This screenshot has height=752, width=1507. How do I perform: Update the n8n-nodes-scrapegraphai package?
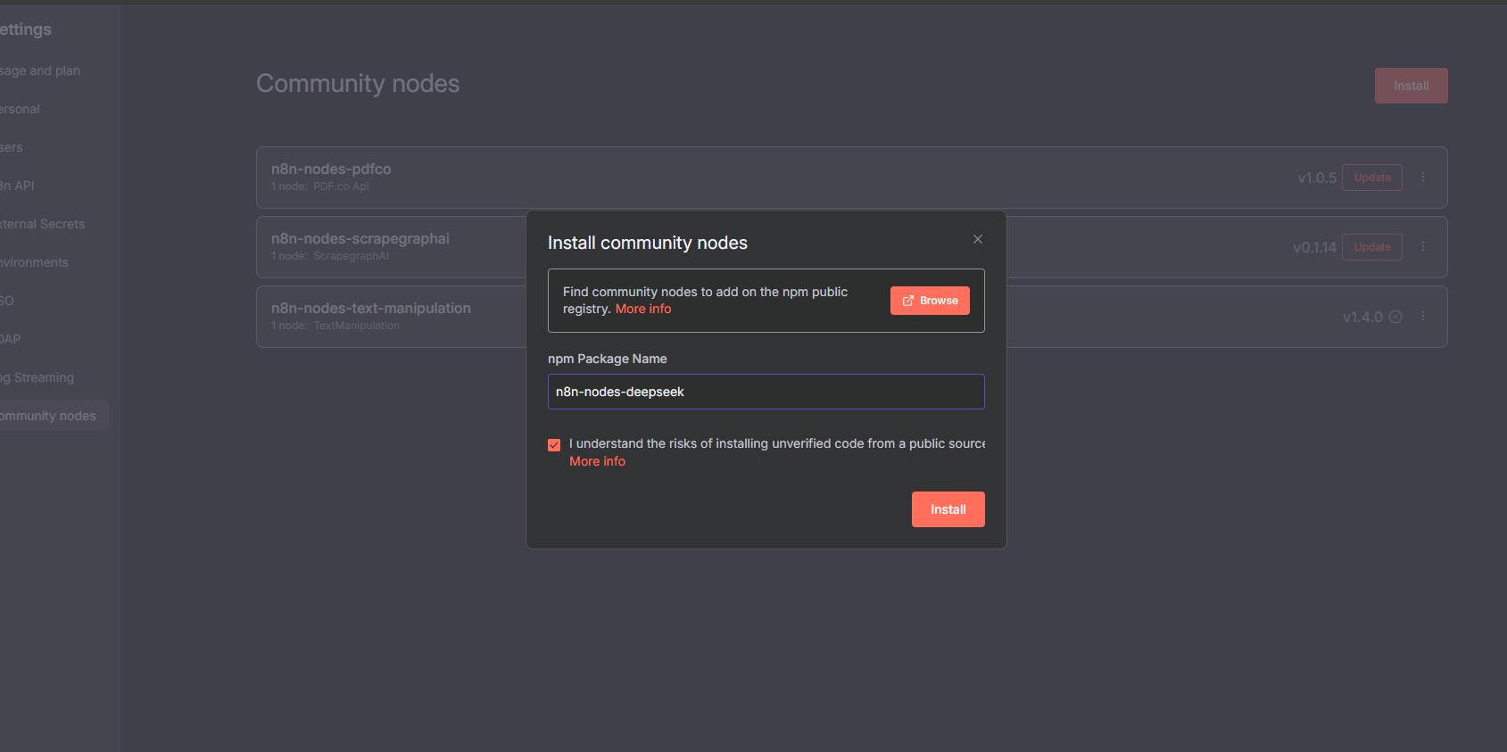(x=1371, y=247)
